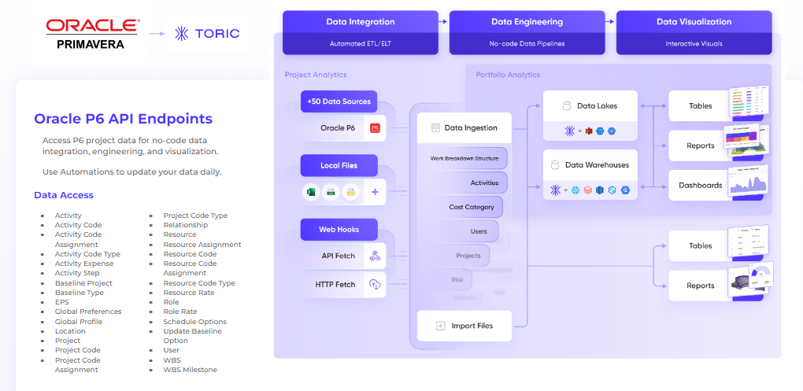Click 'Project Code Type' in the list

(195, 216)
